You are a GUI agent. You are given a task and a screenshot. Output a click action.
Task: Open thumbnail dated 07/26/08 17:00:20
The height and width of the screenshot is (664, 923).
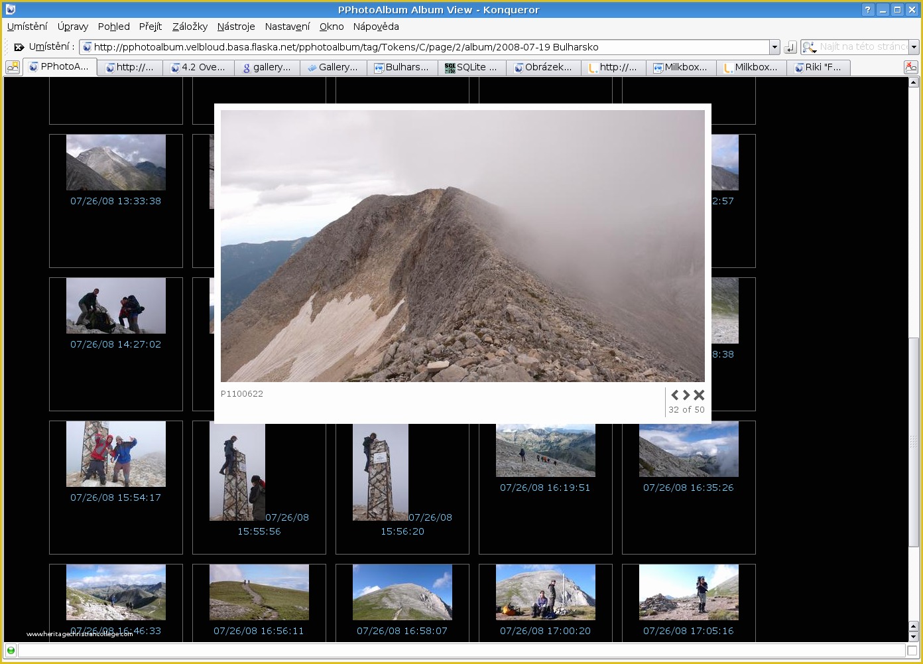tap(546, 592)
